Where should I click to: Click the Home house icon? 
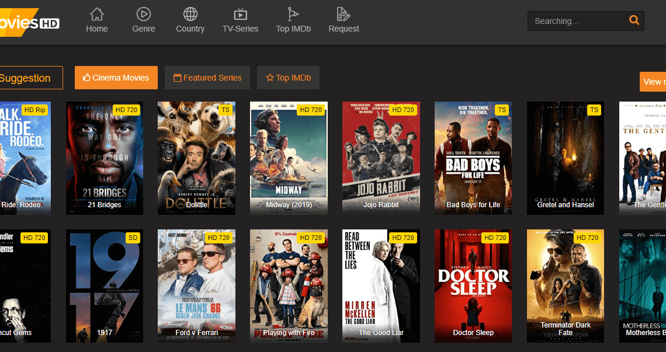[97, 15]
